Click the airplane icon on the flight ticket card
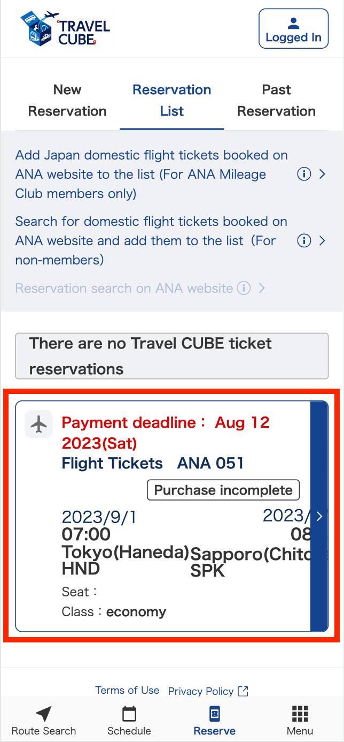Image resolution: width=344 pixels, height=742 pixels. tap(38, 424)
